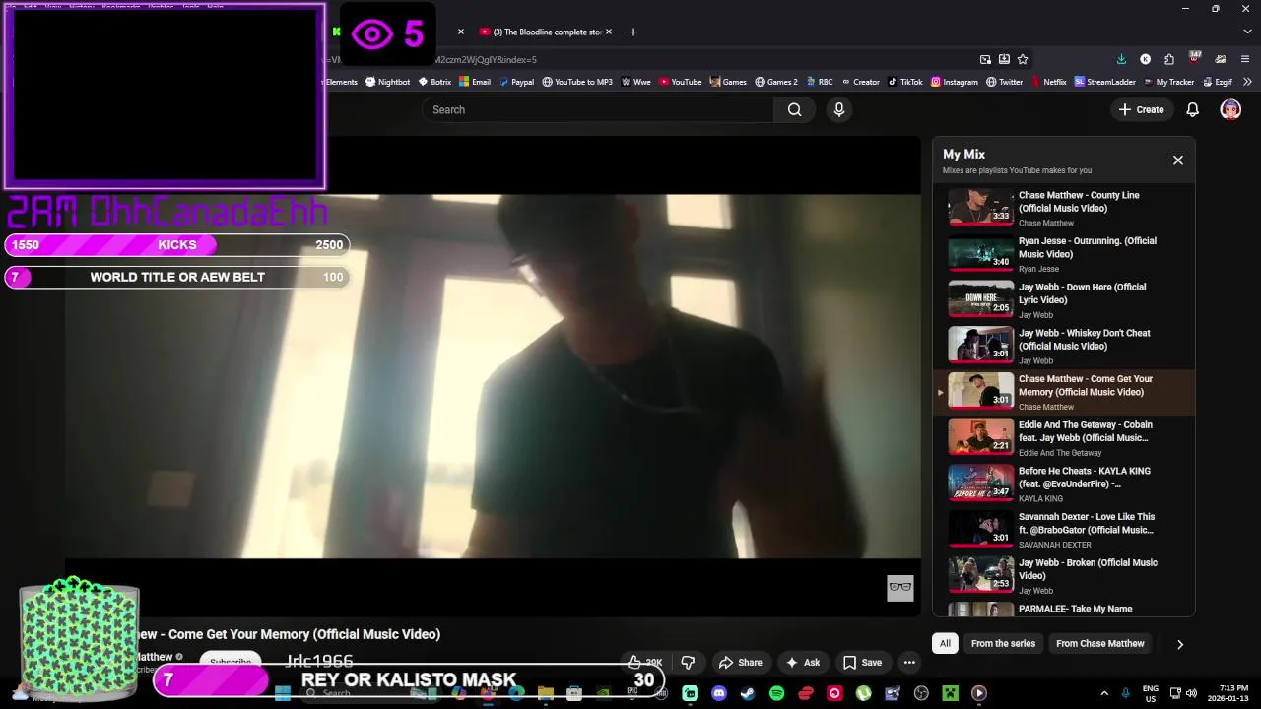Play Jay Webb Down Here thumbnail
The height and width of the screenshot is (709, 1261).
tap(980, 299)
